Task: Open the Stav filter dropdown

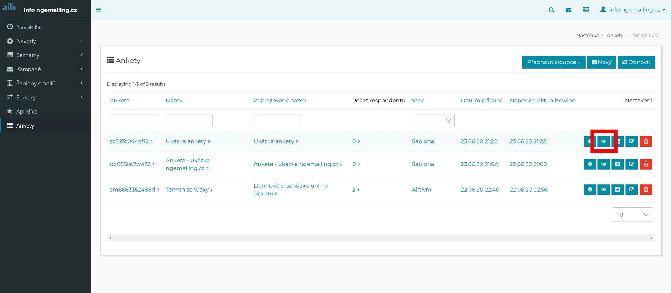Action: pos(433,121)
